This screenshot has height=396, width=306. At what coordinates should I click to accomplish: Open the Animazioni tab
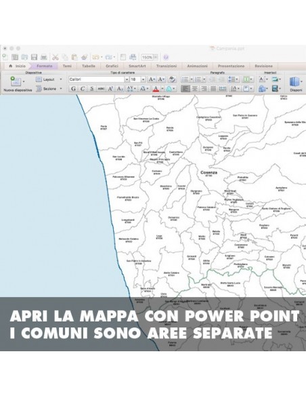pos(198,66)
